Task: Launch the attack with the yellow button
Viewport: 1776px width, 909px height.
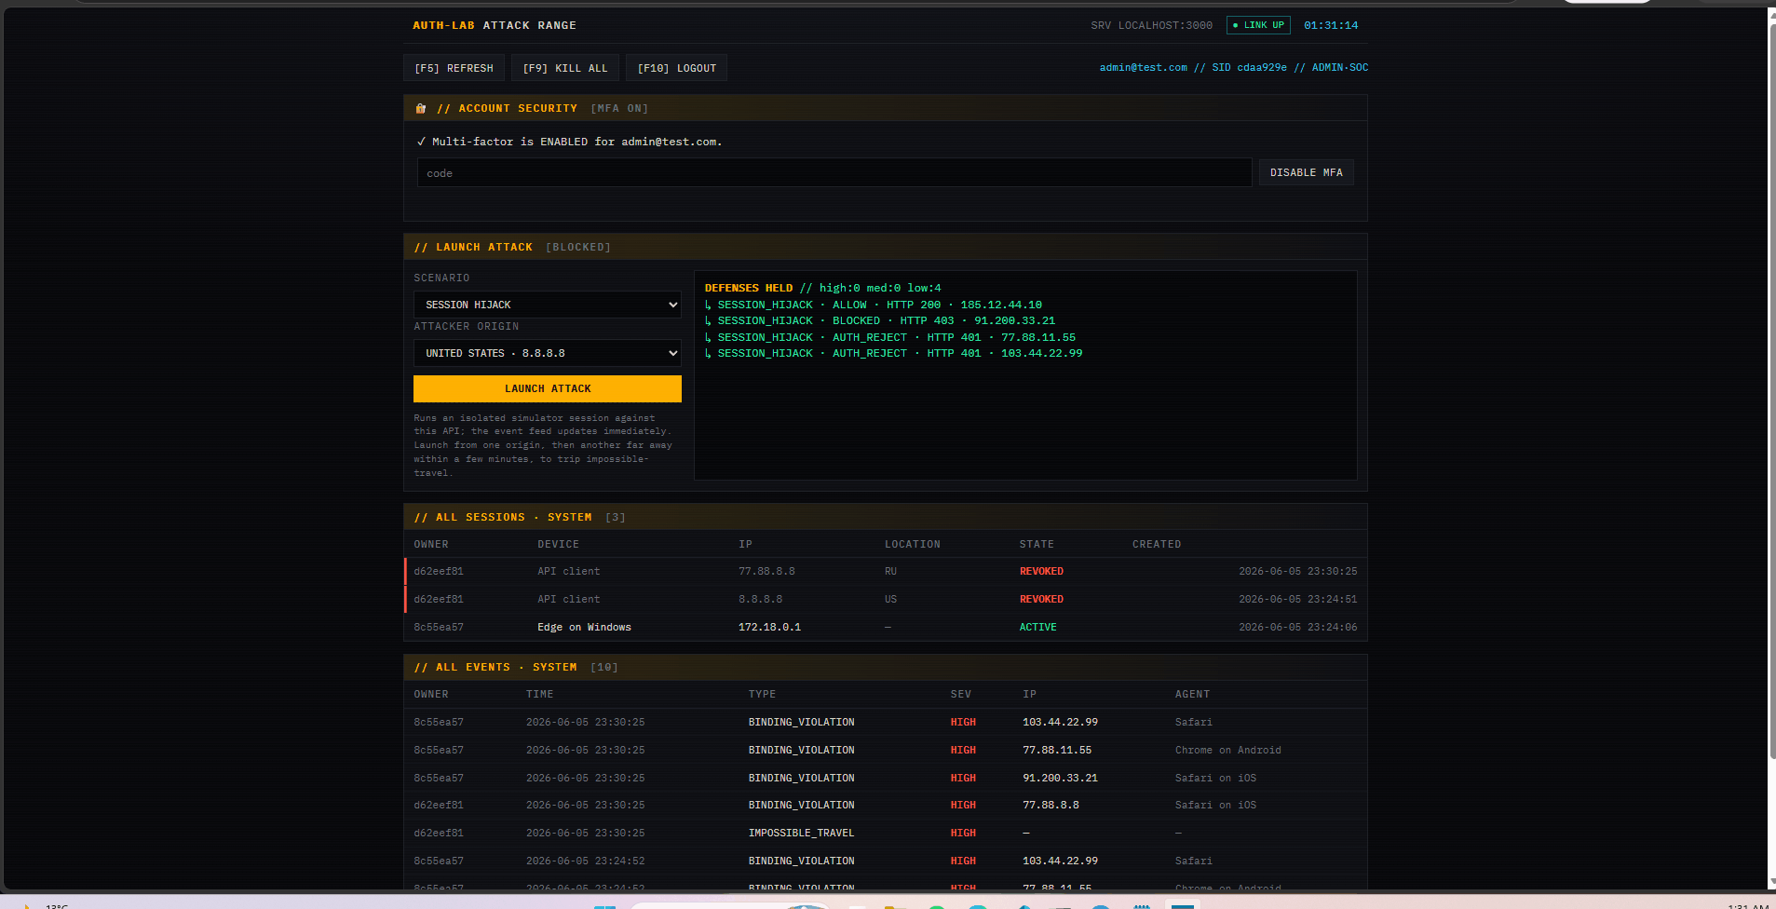Action: coord(548,388)
